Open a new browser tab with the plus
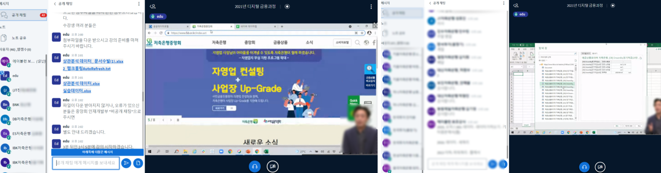This screenshot has height=173, width=661. point(282,26)
